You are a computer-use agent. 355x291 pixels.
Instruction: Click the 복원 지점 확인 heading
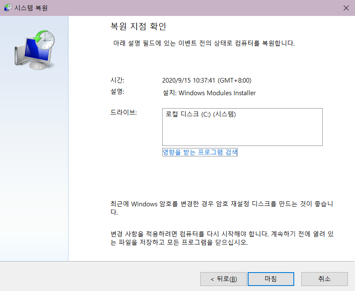pos(136,26)
